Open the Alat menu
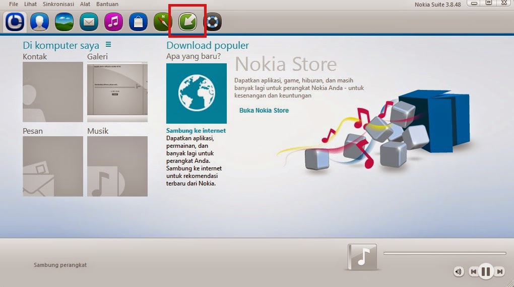Viewport: 514px width, 287px height. (85, 4)
